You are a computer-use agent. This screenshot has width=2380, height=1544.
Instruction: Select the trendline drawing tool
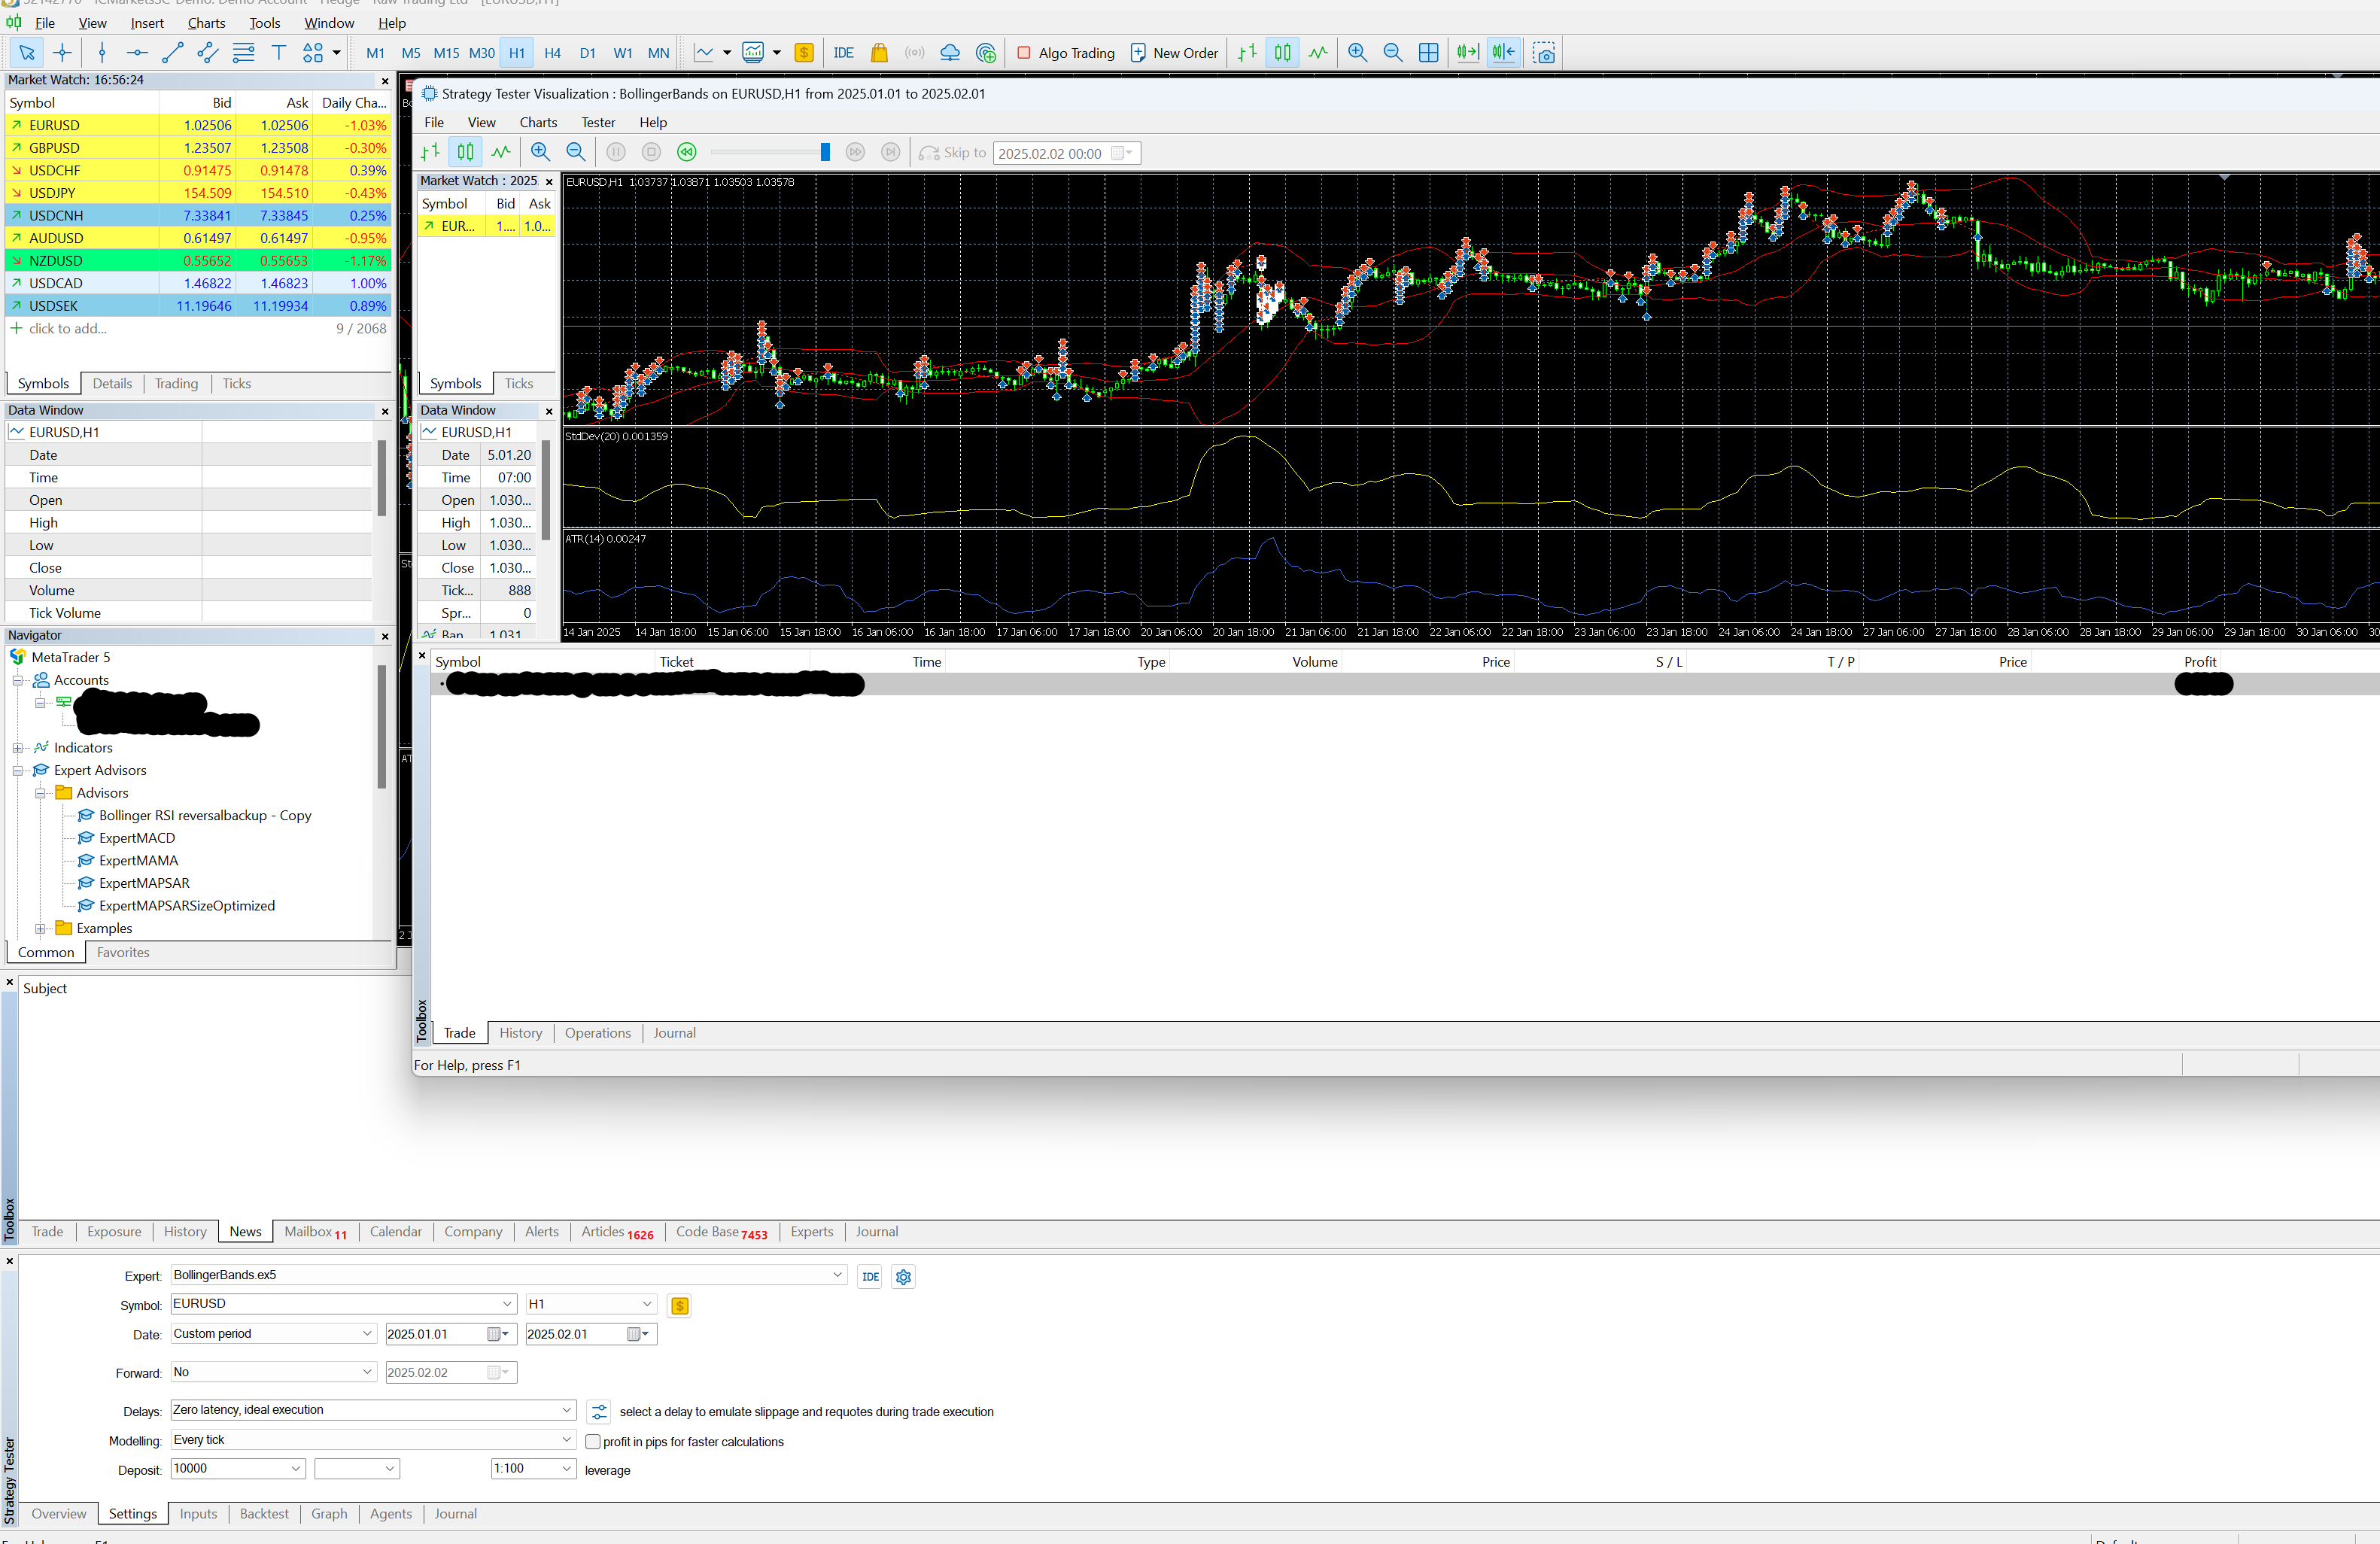point(172,53)
